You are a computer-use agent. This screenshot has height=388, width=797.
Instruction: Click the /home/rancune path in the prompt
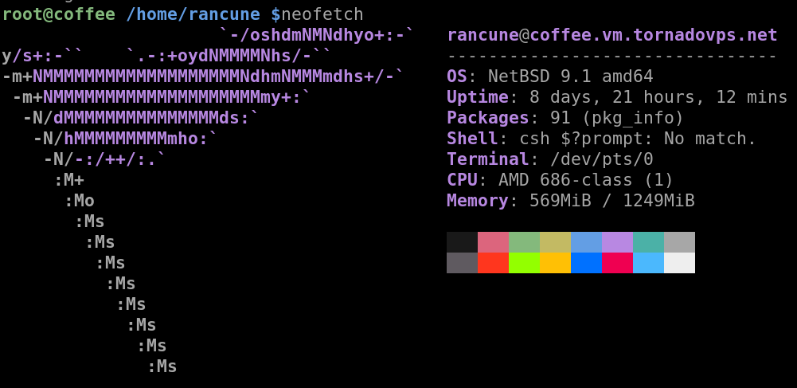pyautogui.click(x=193, y=14)
